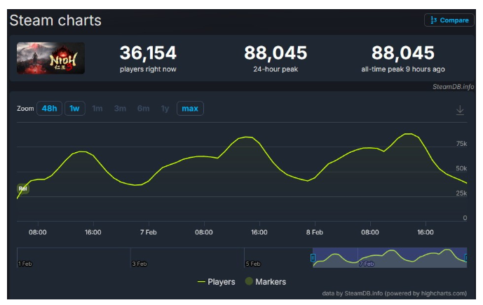Click the right navigator range handle
The width and height of the screenshot is (483, 305).
466,258
